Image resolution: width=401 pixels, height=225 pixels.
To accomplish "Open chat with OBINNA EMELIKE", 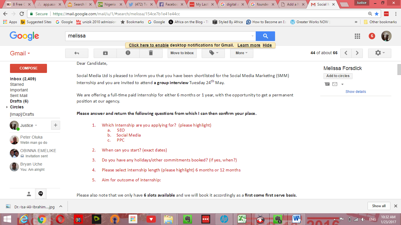I will pos(35,153).
